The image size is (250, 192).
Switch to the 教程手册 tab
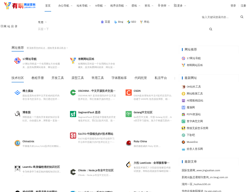coord(38,78)
